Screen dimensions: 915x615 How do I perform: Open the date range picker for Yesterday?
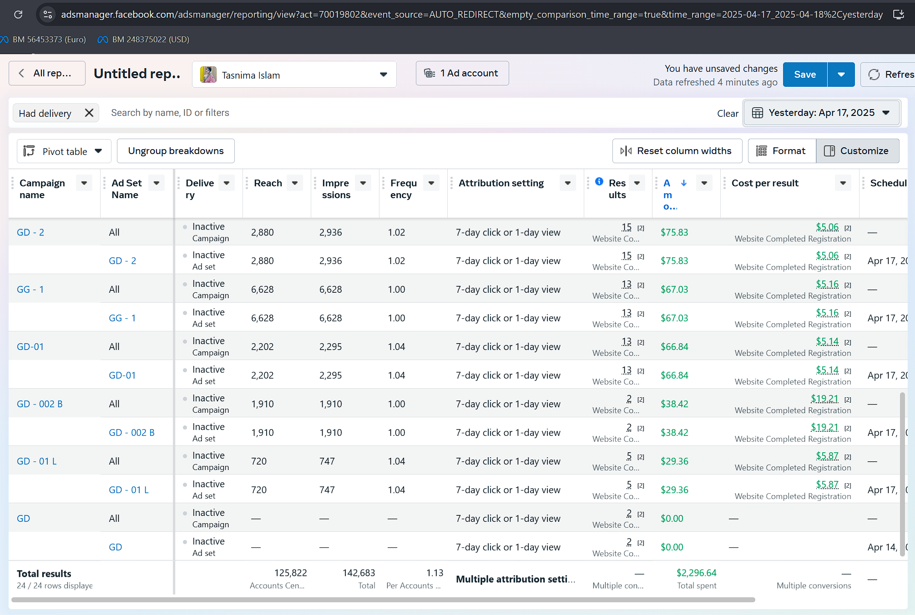821,113
